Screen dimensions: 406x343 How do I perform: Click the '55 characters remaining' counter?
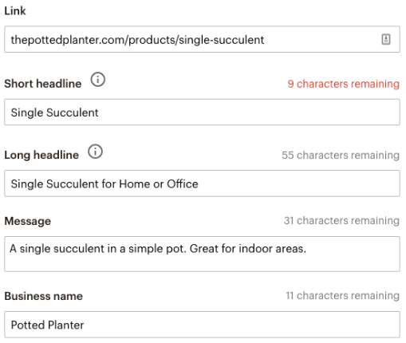point(341,156)
